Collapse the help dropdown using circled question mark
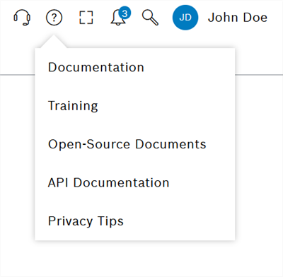The width and height of the screenshot is (283, 277). (x=54, y=18)
